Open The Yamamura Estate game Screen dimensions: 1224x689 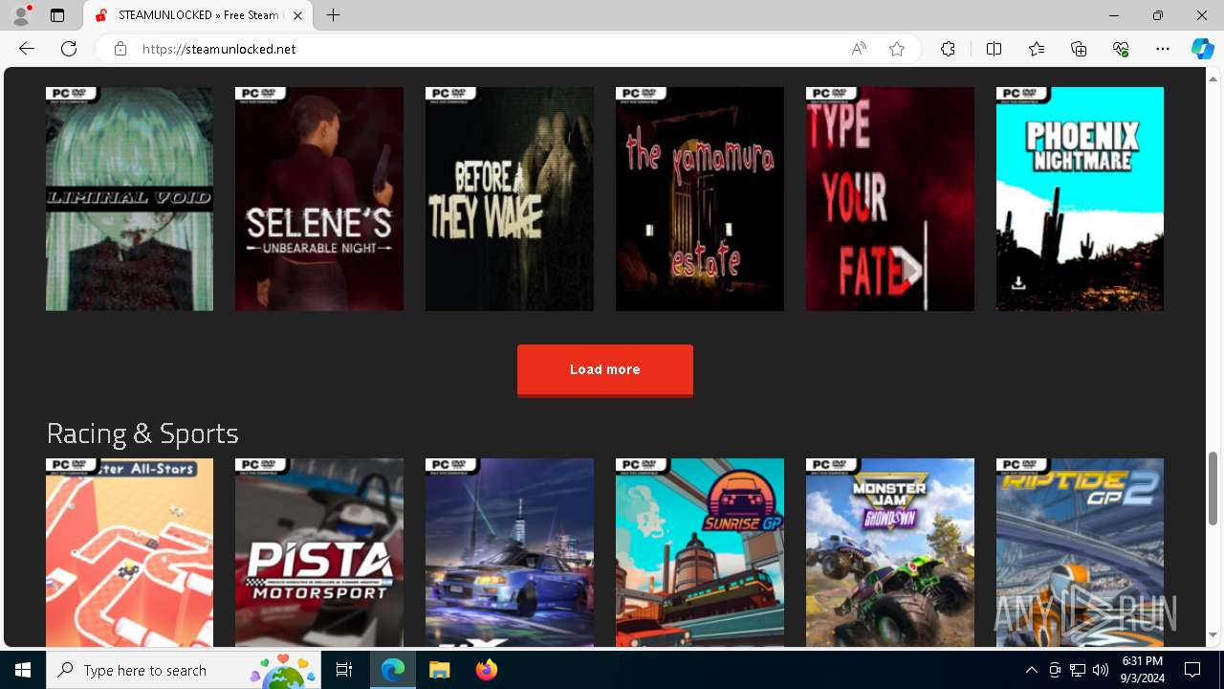pyautogui.click(x=700, y=199)
